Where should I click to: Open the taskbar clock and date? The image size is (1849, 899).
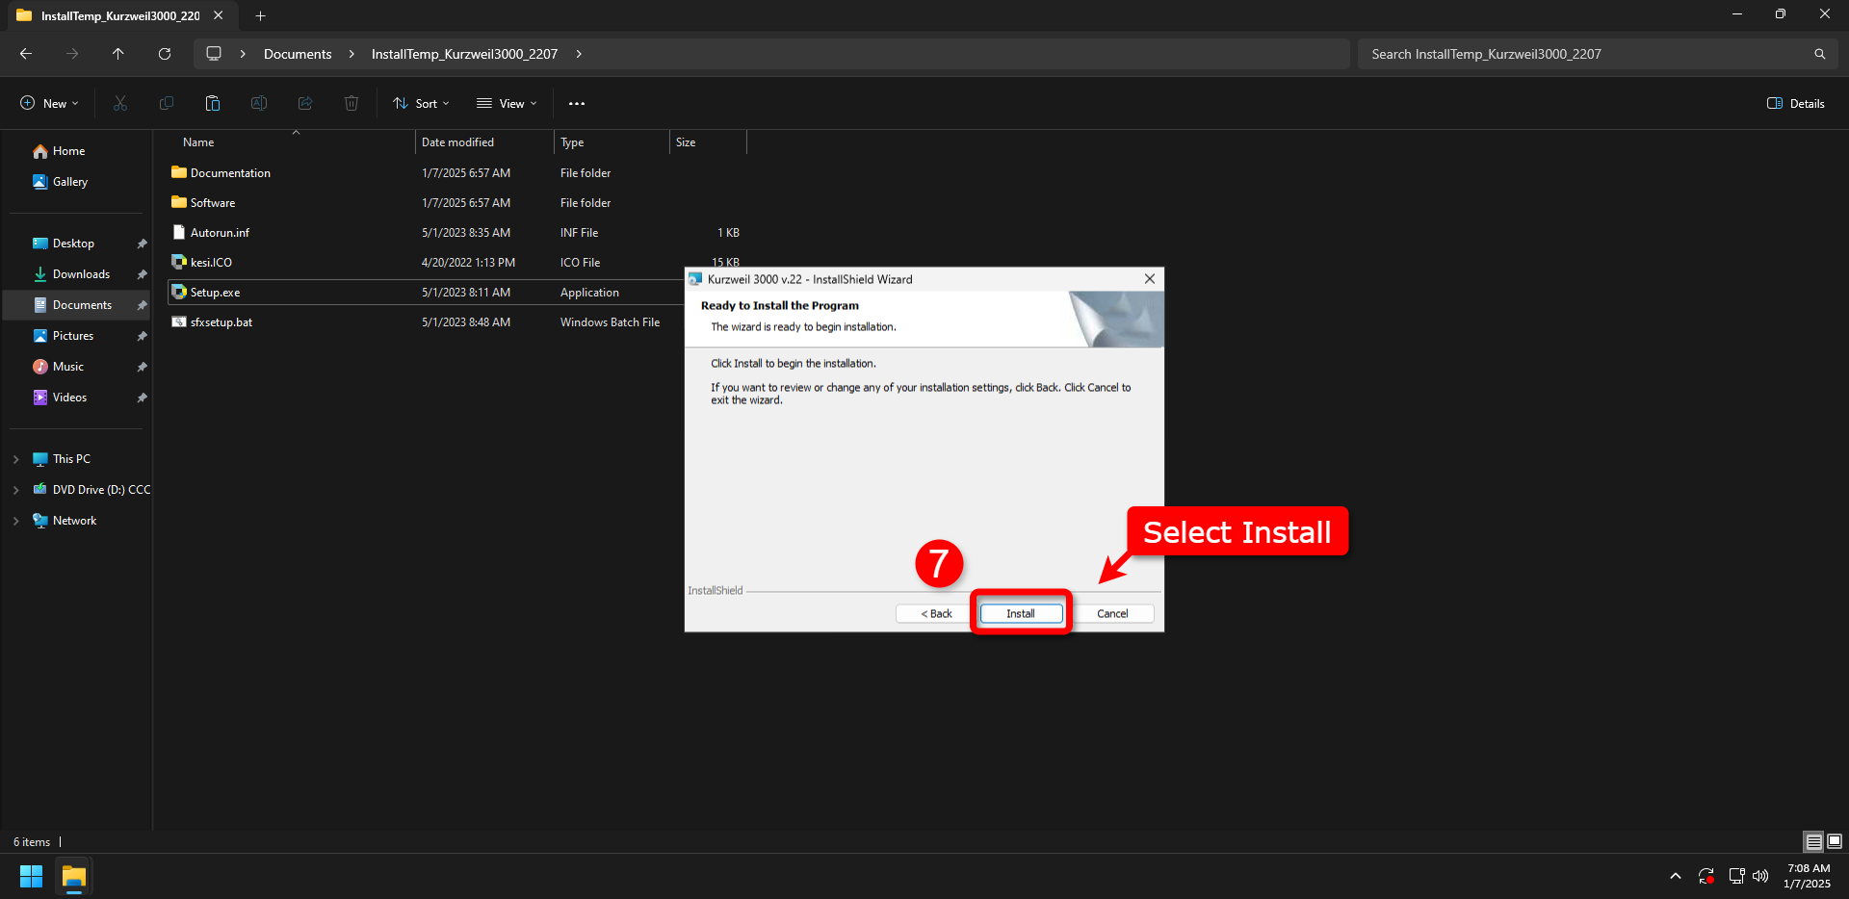tap(1808, 876)
